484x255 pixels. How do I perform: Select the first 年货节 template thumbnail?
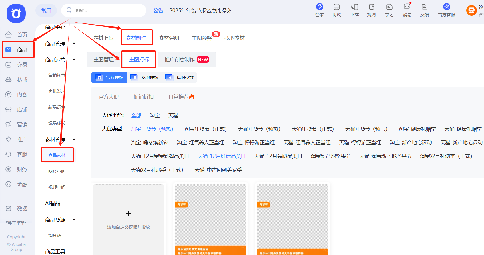[x=211, y=219]
